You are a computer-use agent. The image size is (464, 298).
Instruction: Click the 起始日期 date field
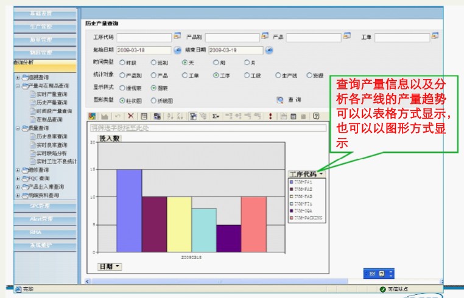(x=144, y=50)
